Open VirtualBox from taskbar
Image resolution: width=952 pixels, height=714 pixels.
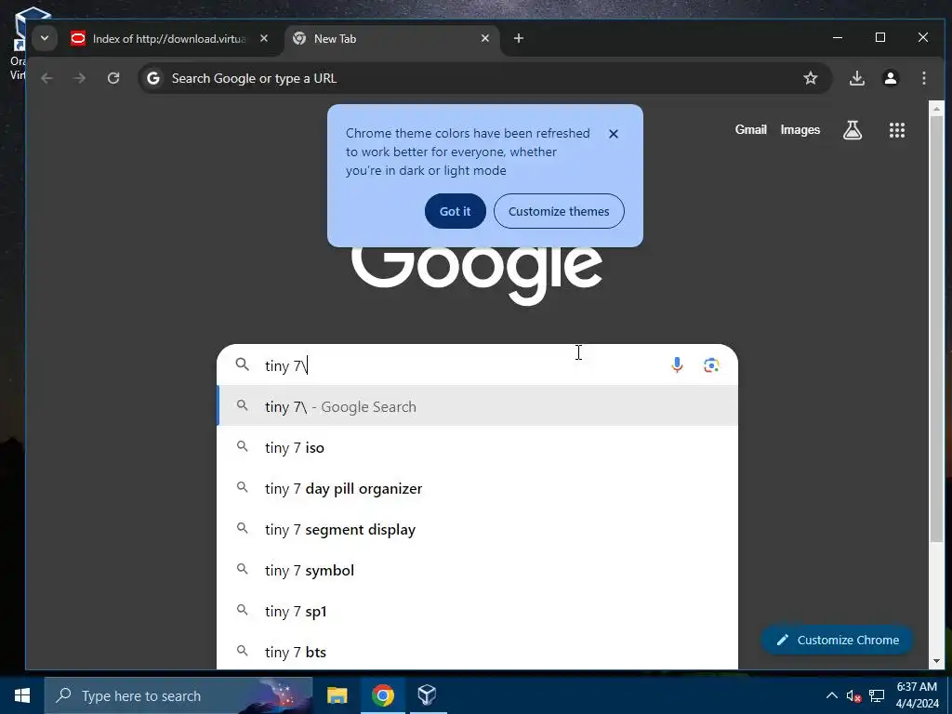tap(427, 695)
